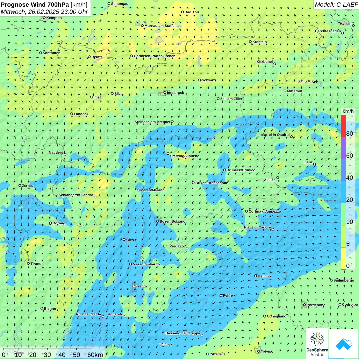Screen dimensions: 359x359
Task: Click the Feltre label
Action: [228, 295]
